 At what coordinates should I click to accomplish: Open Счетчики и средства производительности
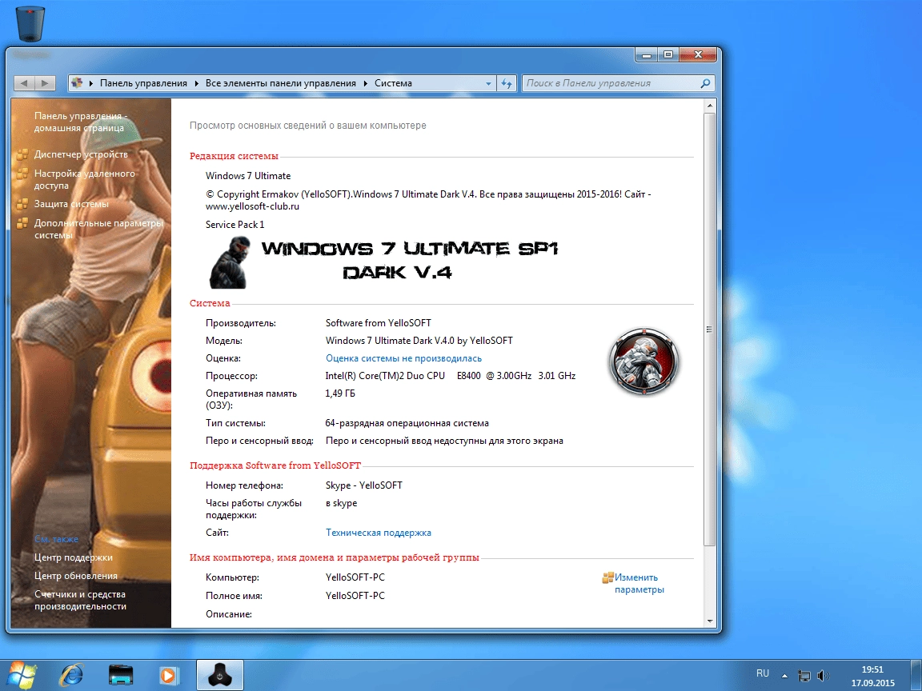coord(80,600)
